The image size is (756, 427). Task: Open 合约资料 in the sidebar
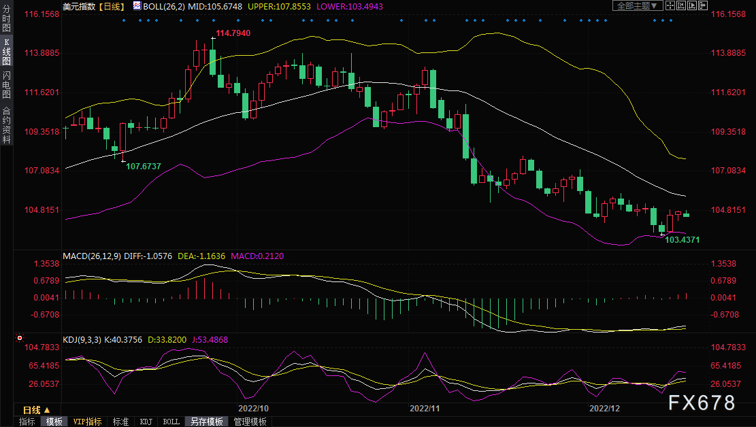pyautogui.click(x=6, y=125)
